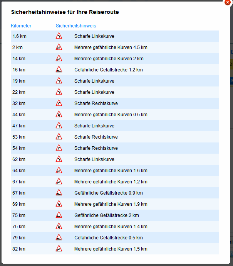
Task: Click 'Scharfe Rechtskurve' text at 54 km
Action: tap(96, 148)
